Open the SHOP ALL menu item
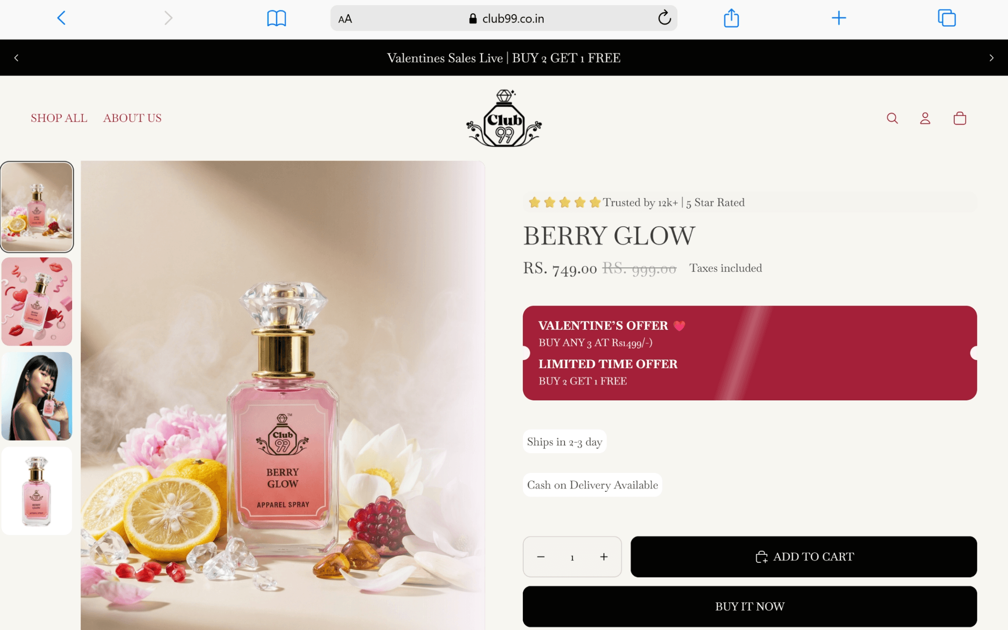 pyautogui.click(x=59, y=118)
